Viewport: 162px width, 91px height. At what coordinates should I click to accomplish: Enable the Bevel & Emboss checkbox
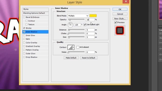coord(24,17)
